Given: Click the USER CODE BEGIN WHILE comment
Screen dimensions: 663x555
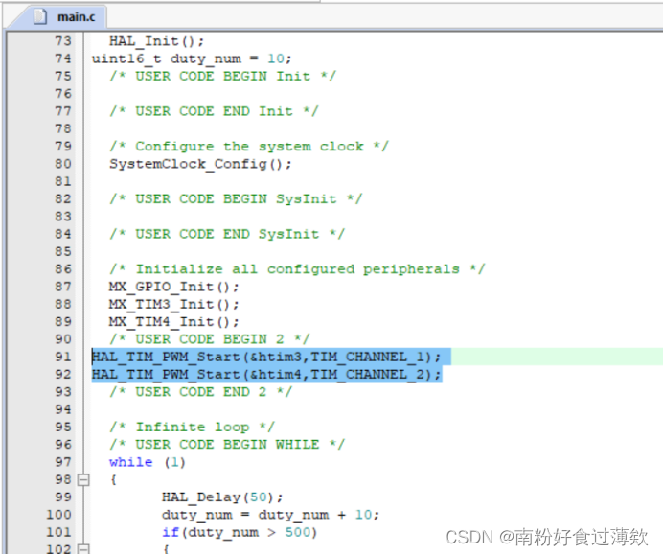Looking at the screenshot, I should [227, 445].
